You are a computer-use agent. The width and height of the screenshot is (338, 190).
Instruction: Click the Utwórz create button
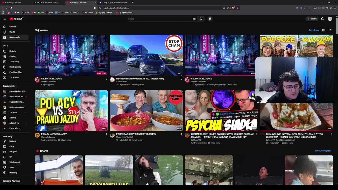click(x=312, y=19)
